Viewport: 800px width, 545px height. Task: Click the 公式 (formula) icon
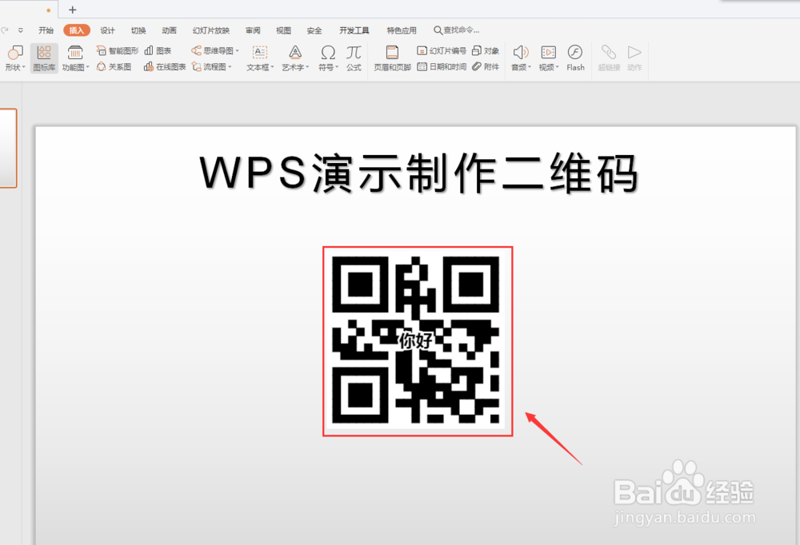(x=354, y=58)
